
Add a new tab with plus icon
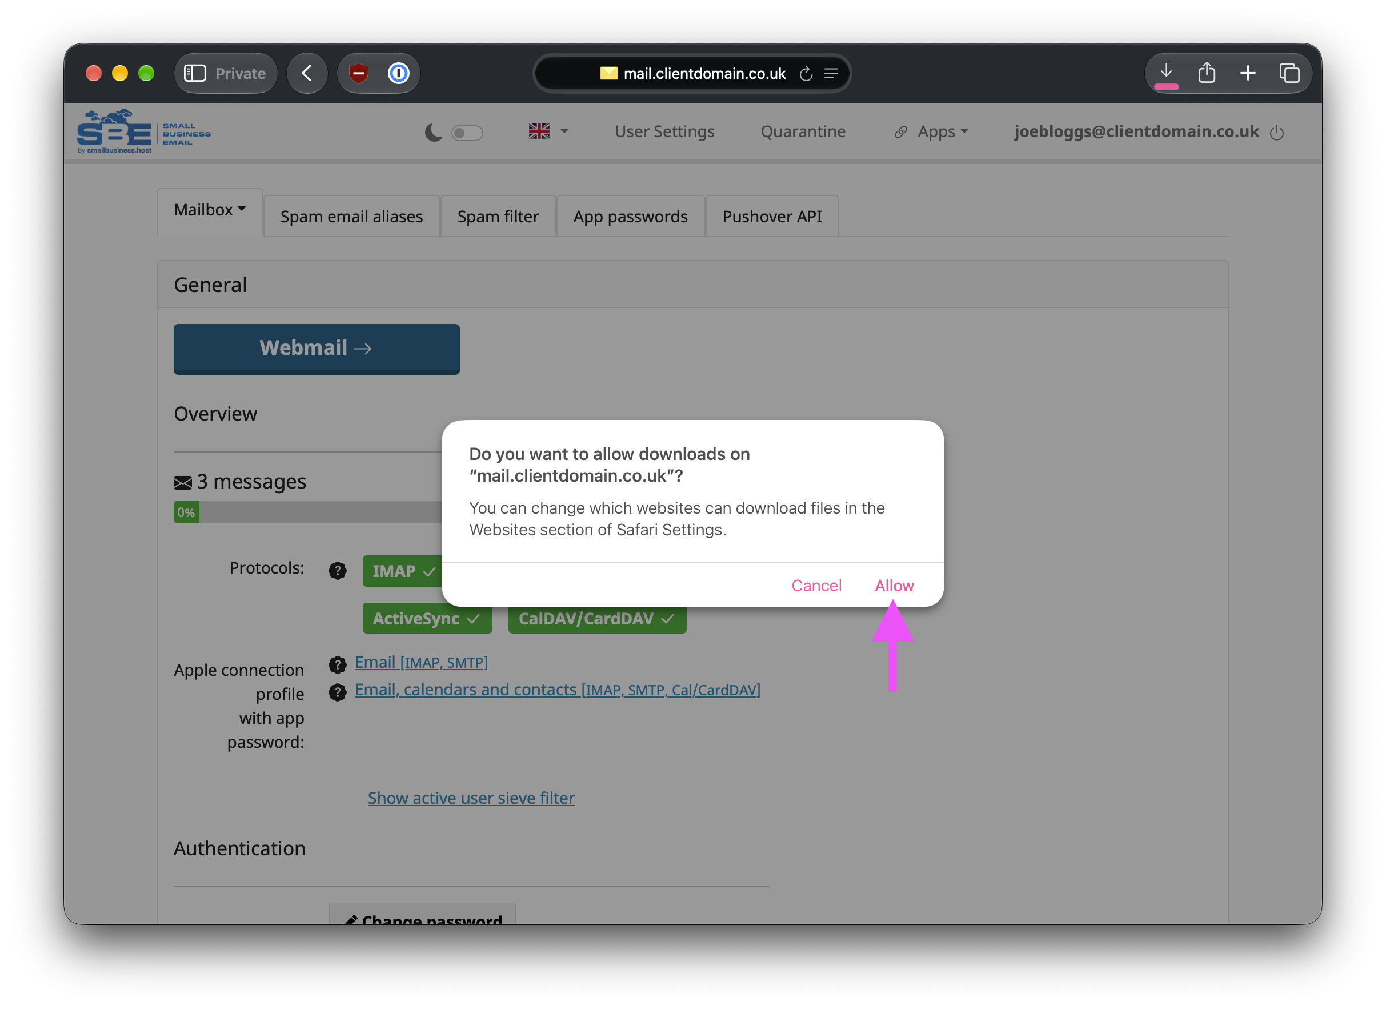1247,73
